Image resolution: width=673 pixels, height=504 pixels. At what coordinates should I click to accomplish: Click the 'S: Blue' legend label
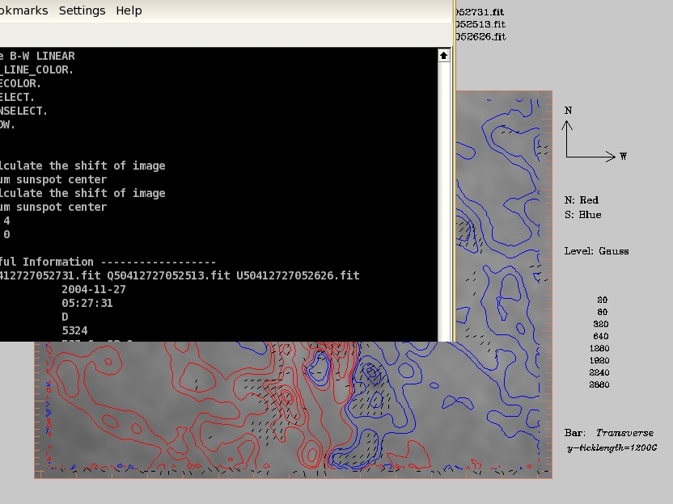pos(582,215)
